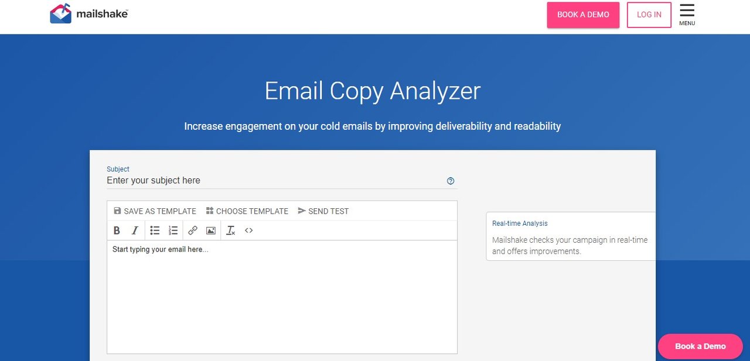Insert a hyperlink with the link icon
Viewport: 750px width, 361px height.
(193, 231)
